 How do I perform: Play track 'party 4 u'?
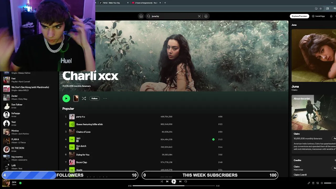(x=81, y=117)
